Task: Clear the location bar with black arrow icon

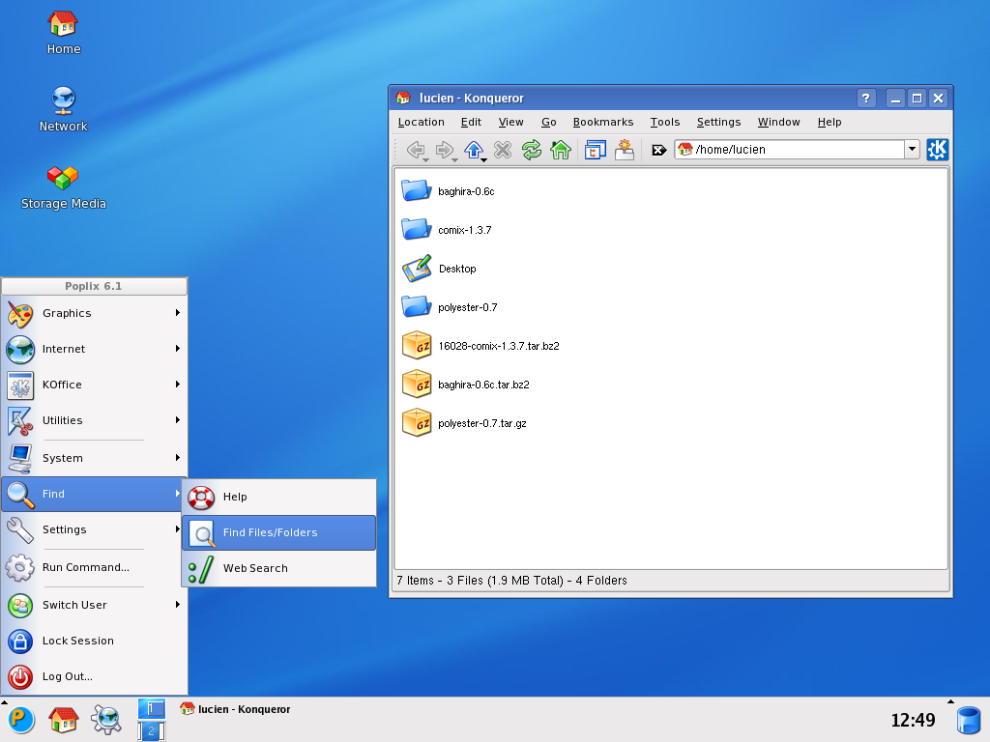Action: pos(658,150)
